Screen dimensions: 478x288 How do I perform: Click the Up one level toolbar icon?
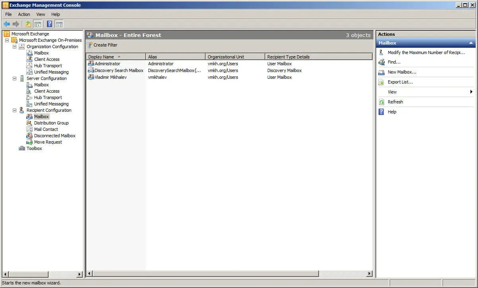pyautogui.click(x=28, y=24)
